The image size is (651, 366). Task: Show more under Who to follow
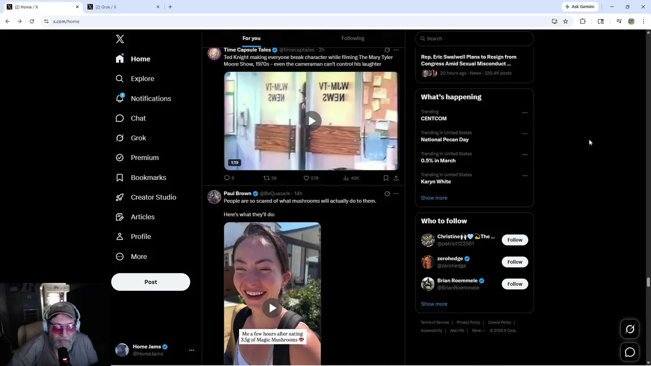click(434, 304)
